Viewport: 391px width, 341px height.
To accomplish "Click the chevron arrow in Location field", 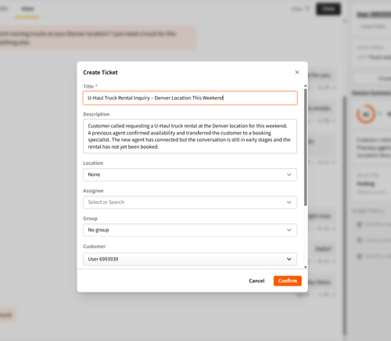I will [289, 174].
